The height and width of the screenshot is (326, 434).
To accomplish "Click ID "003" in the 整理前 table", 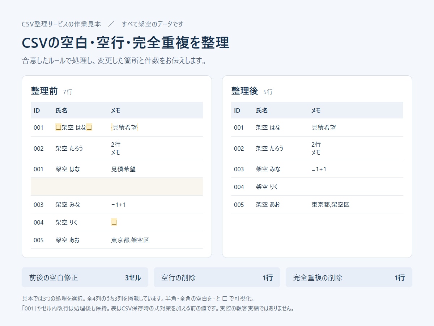I will coord(38,205).
